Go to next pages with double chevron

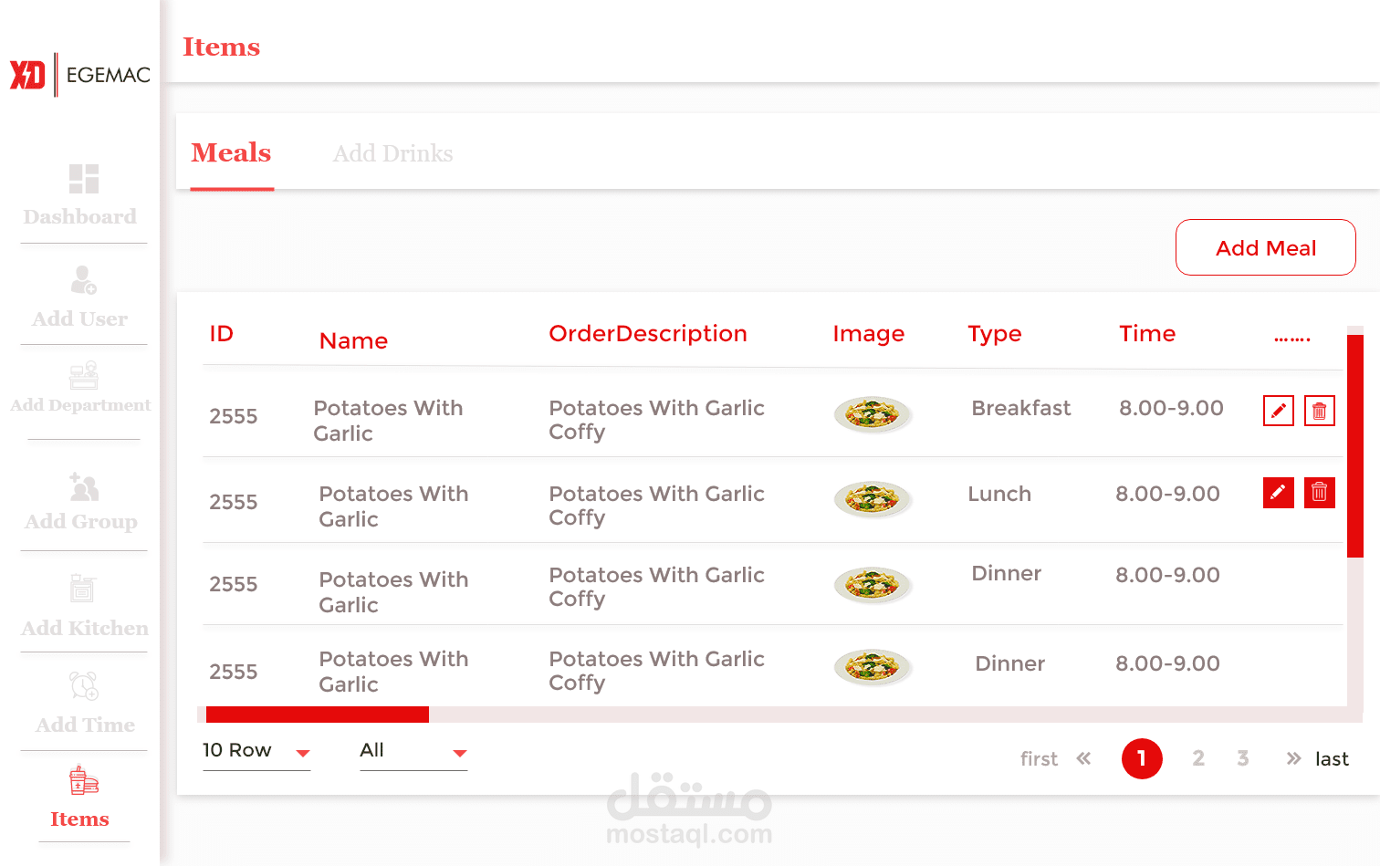click(x=1293, y=758)
